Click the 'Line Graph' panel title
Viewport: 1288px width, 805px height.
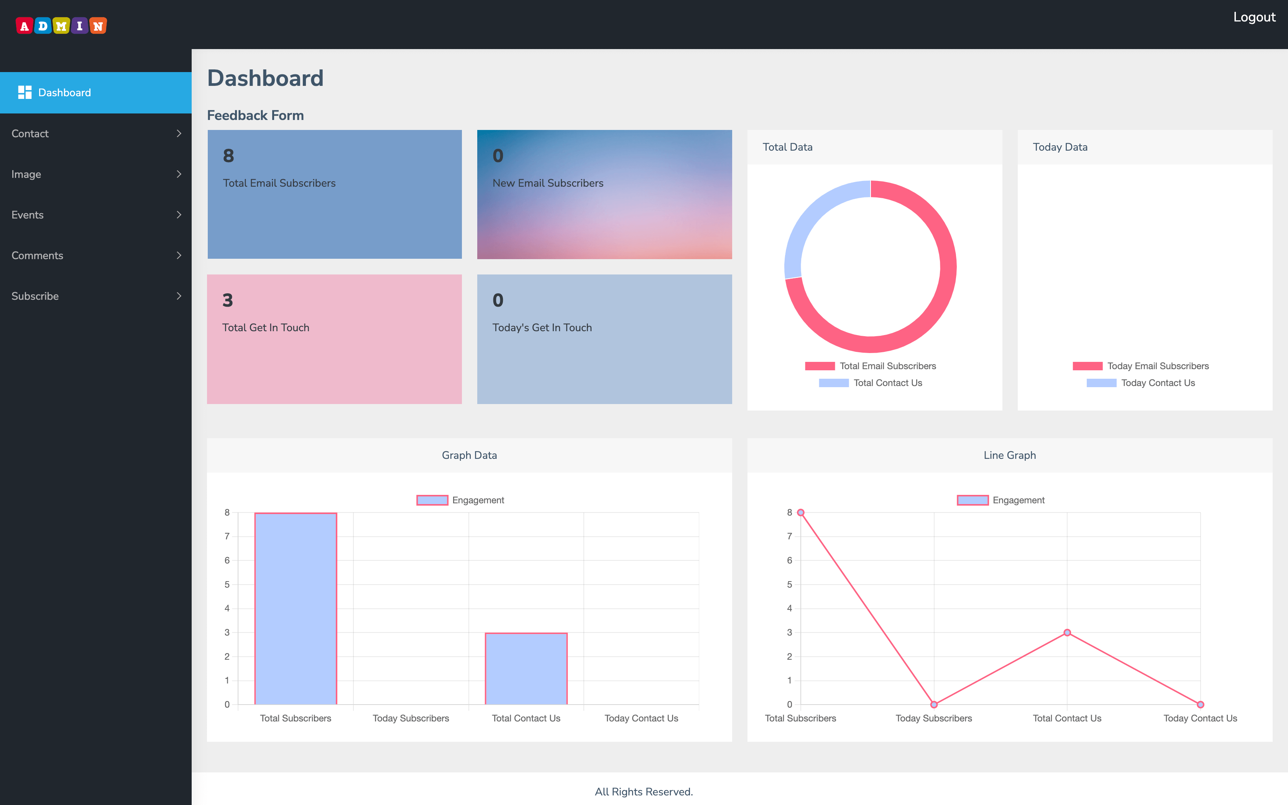coord(1010,455)
